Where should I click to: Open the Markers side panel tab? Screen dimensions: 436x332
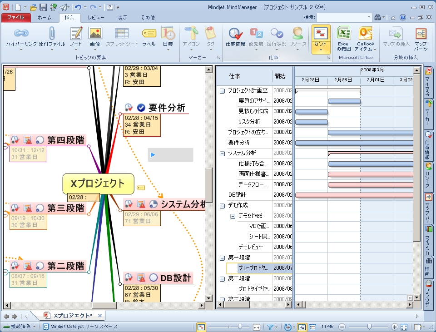(x=428, y=113)
